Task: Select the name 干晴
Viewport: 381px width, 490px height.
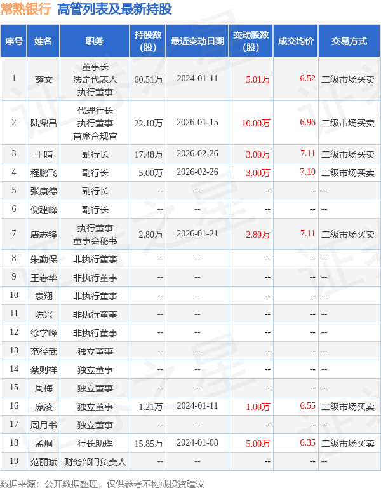Action: click(43, 154)
